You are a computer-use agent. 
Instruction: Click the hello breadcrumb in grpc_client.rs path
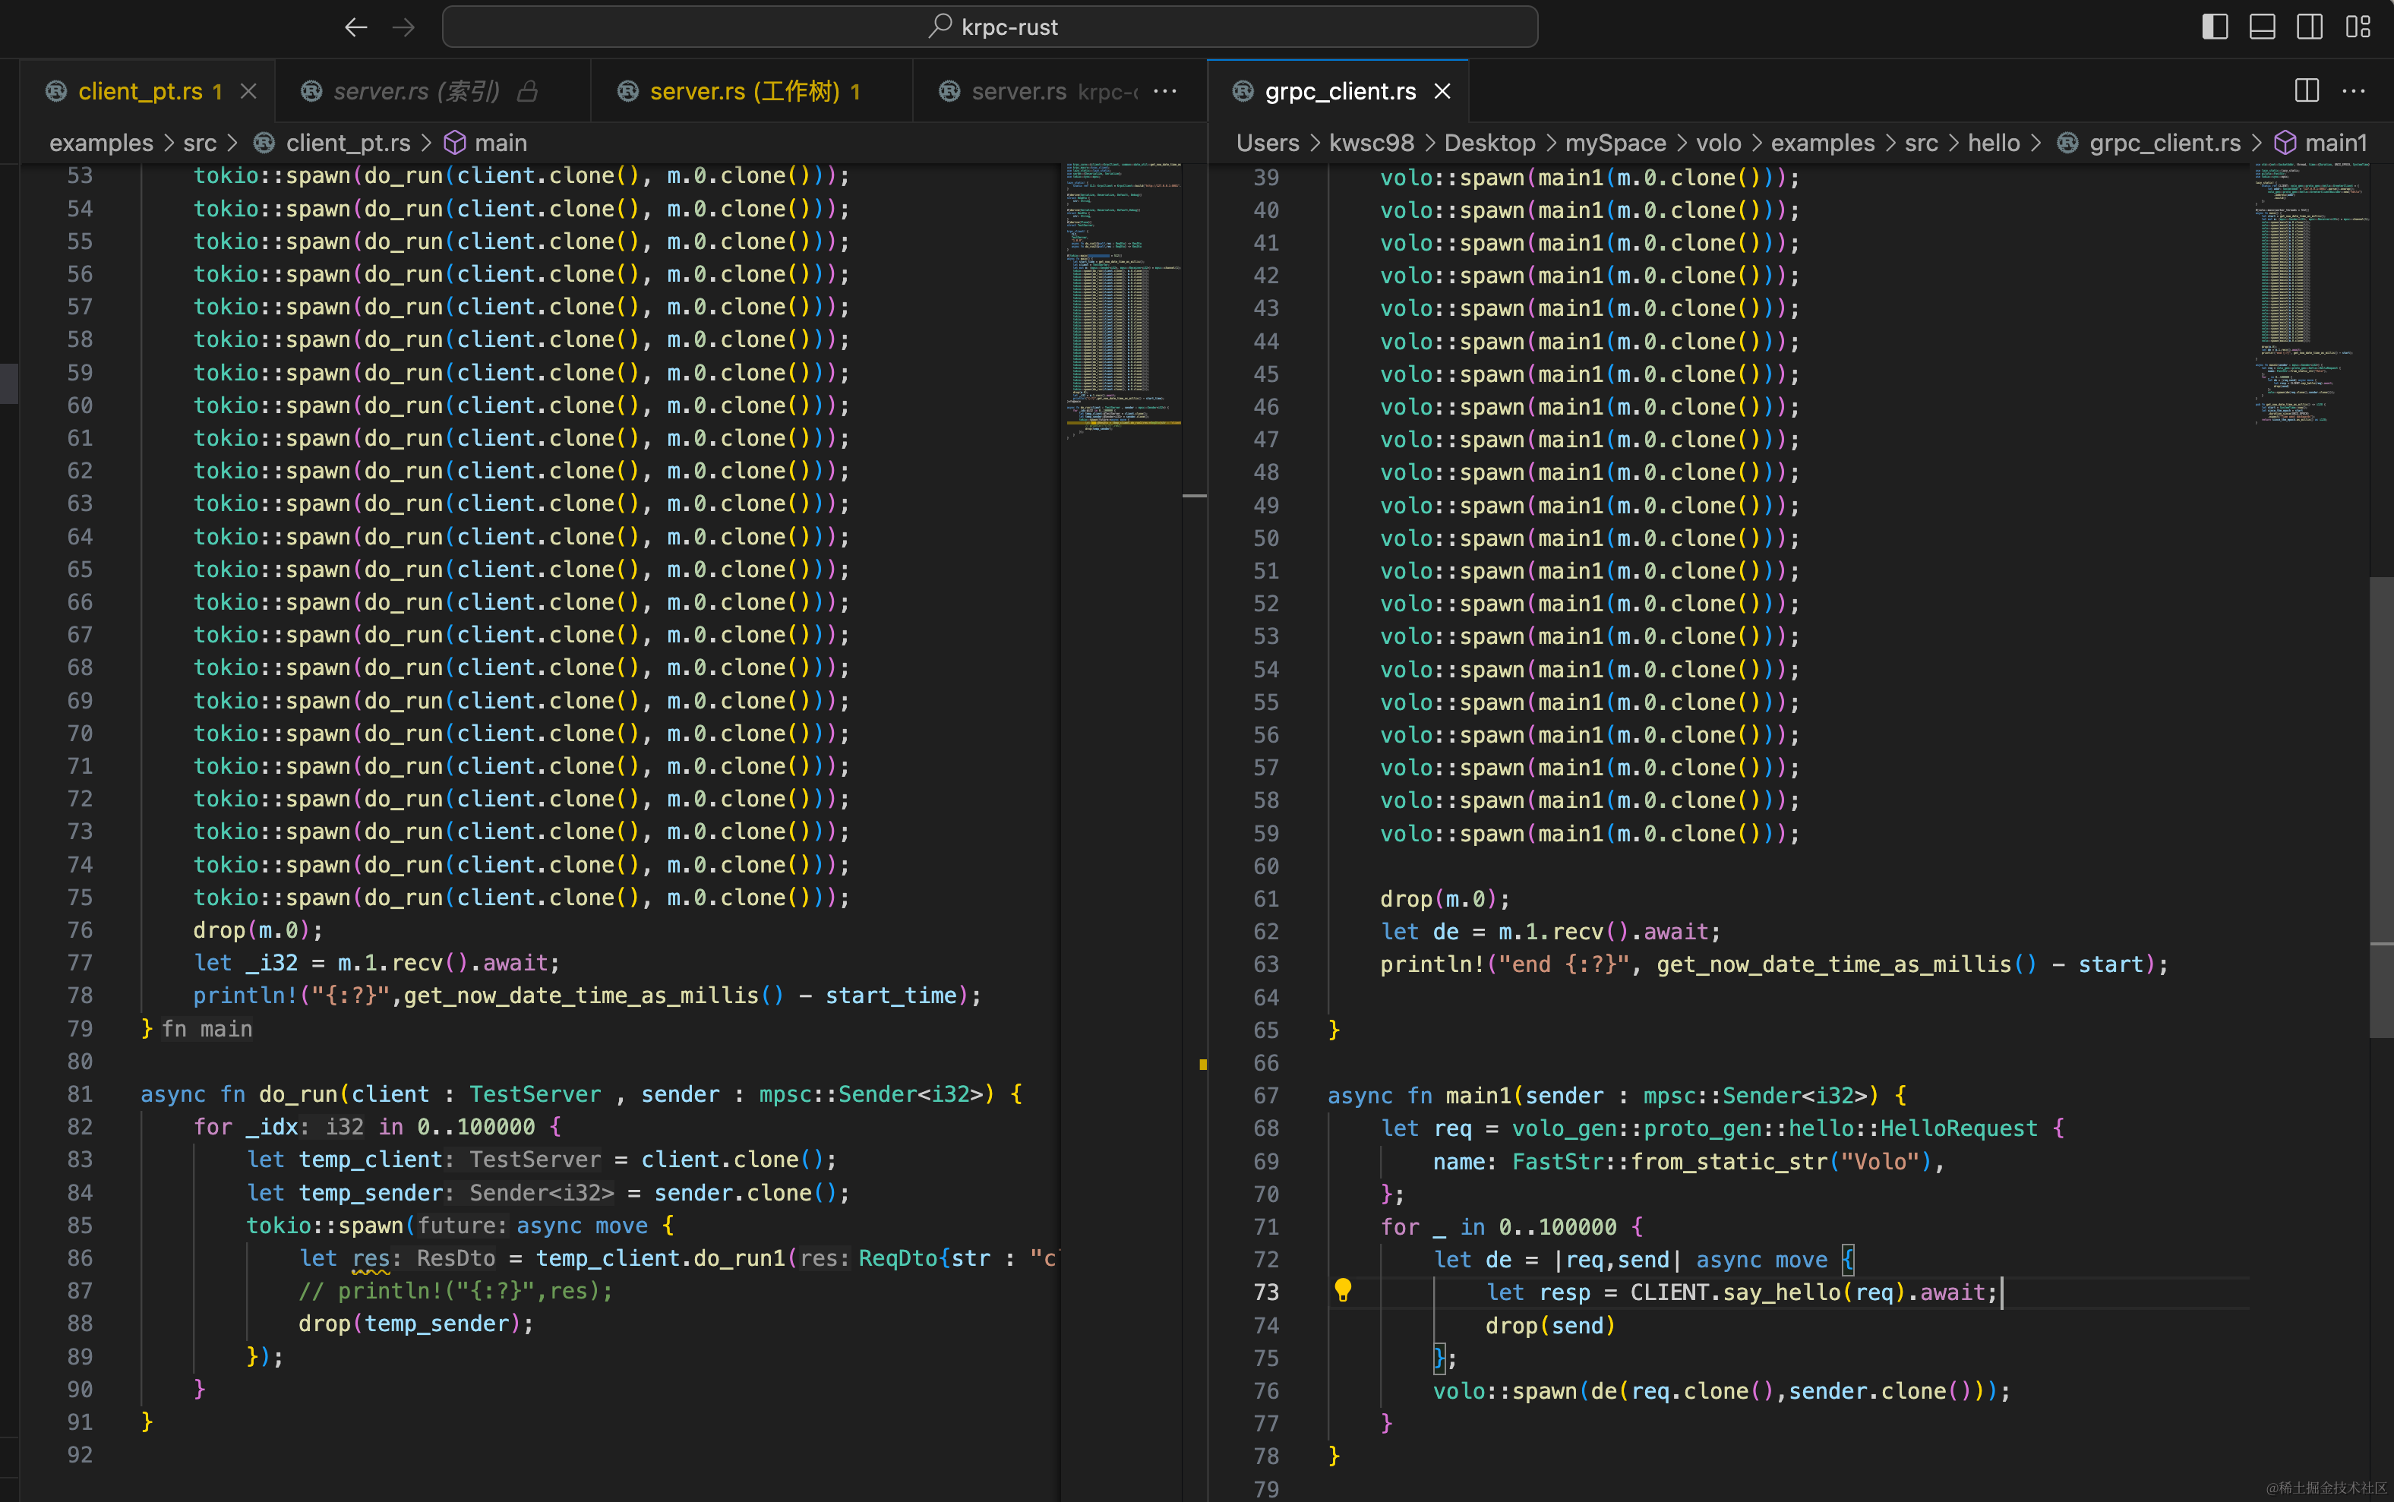point(1994,142)
